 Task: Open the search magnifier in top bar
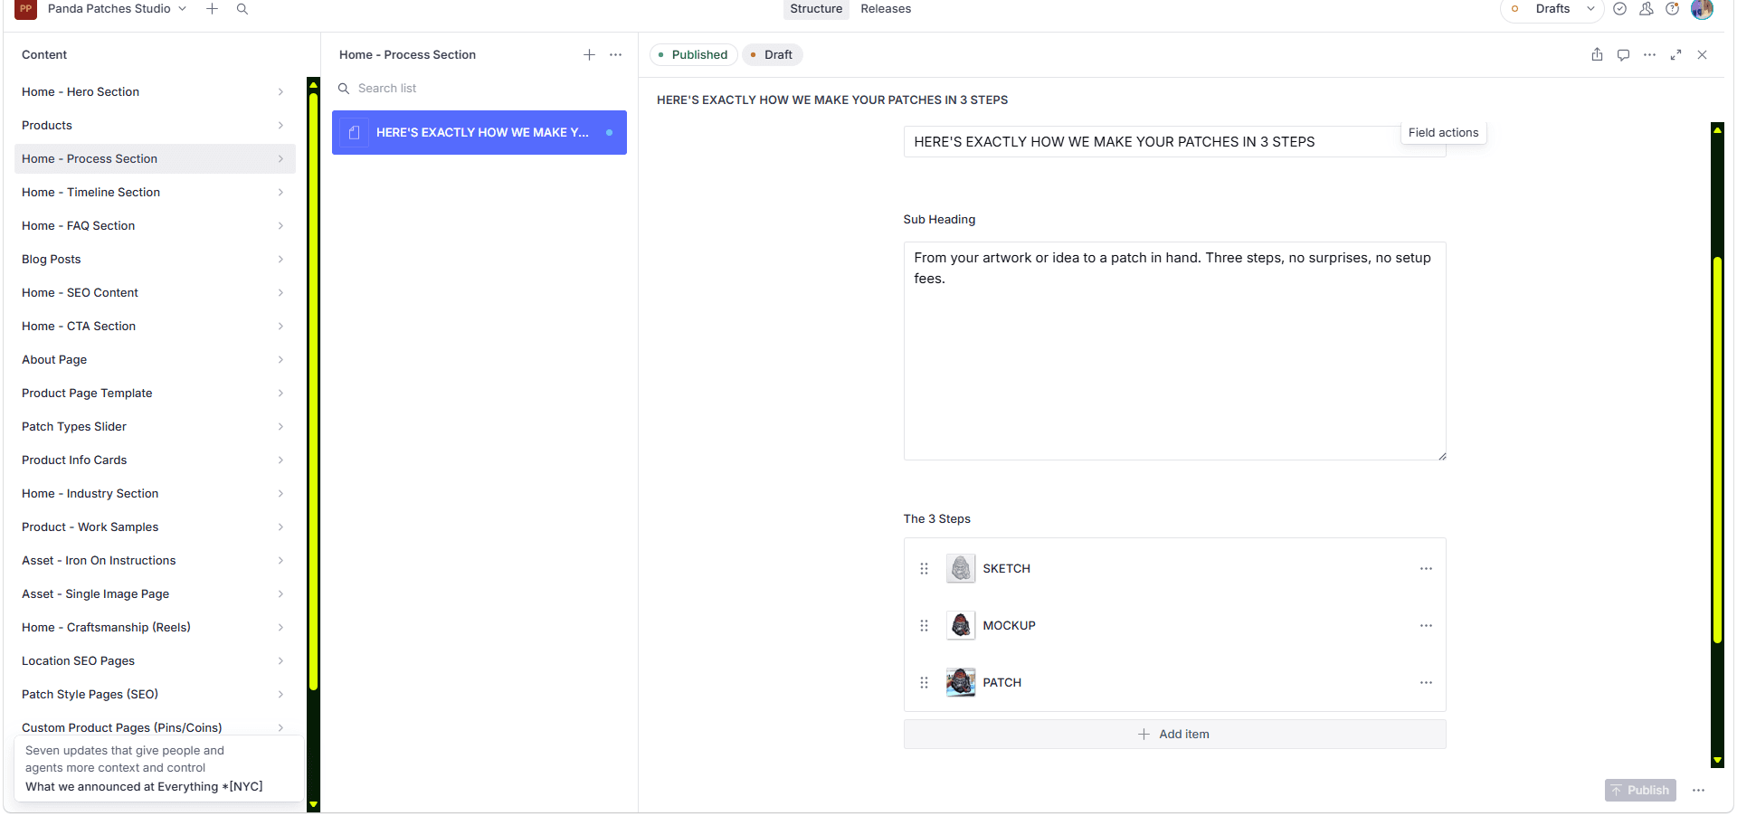[x=242, y=9]
